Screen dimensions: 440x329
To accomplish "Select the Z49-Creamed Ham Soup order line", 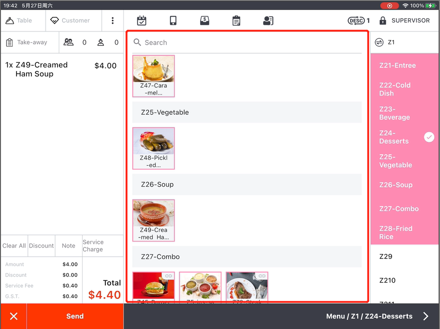I will coord(62,70).
